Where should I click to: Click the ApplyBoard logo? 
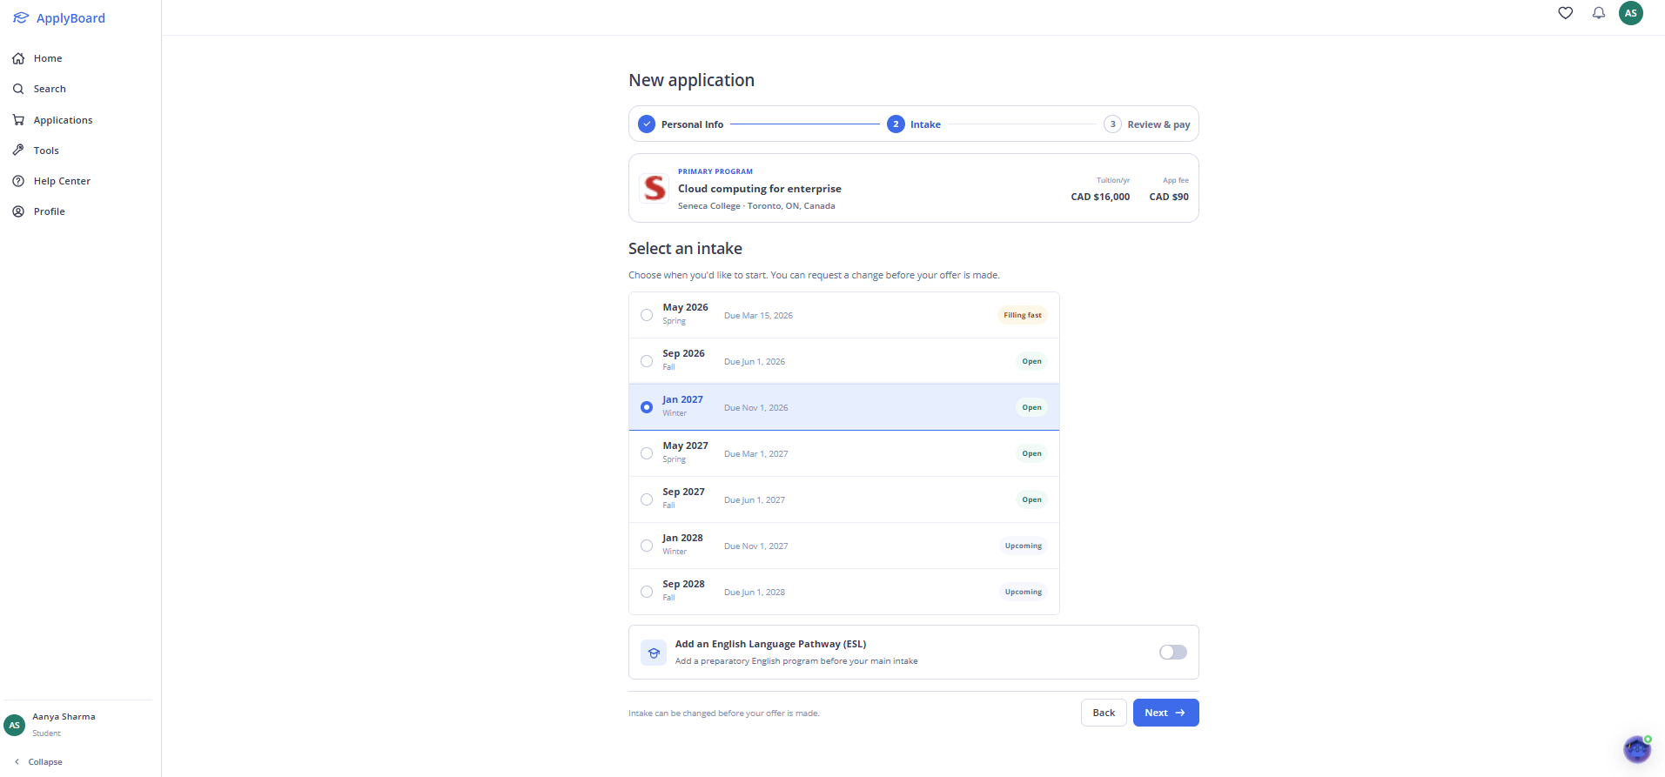pyautogui.click(x=58, y=18)
